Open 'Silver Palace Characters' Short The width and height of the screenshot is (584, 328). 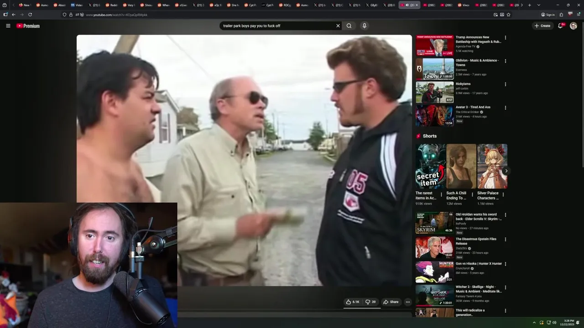click(492, 166)
